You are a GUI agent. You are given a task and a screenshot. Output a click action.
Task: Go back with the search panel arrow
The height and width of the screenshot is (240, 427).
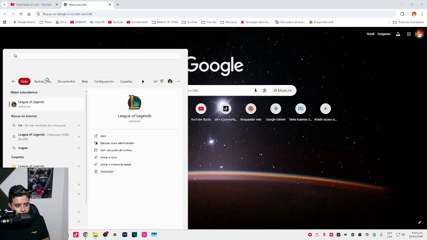coord(13,81)
